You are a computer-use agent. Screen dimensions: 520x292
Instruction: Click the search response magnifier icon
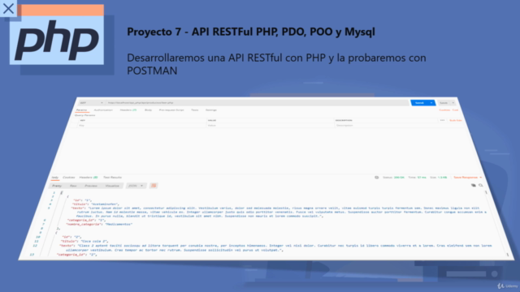tap(481, 186)
